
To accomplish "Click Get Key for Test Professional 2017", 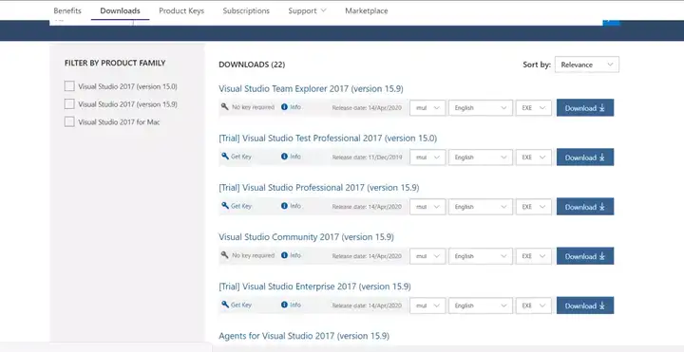I will click(241, 157).
